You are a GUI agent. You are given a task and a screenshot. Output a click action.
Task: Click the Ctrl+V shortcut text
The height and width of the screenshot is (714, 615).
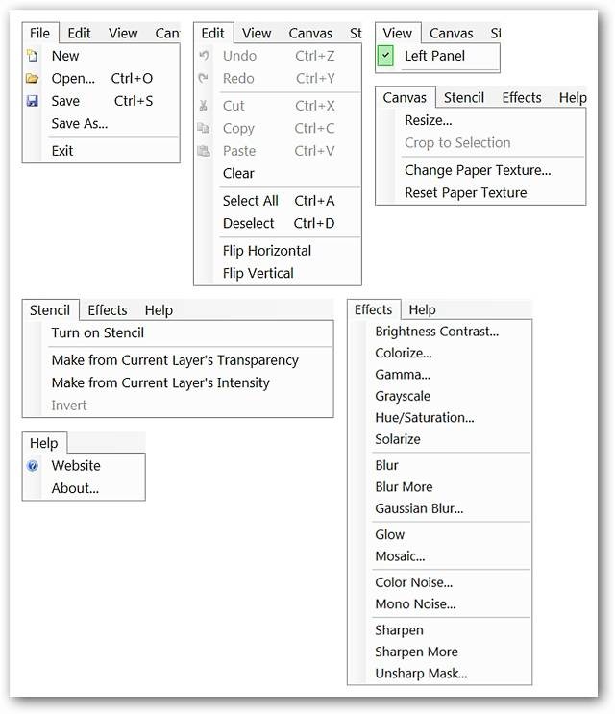point(314,151)
